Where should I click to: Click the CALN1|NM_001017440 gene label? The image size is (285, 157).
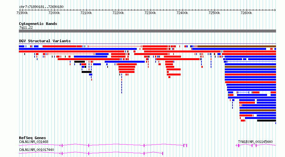tap(37, 150)
